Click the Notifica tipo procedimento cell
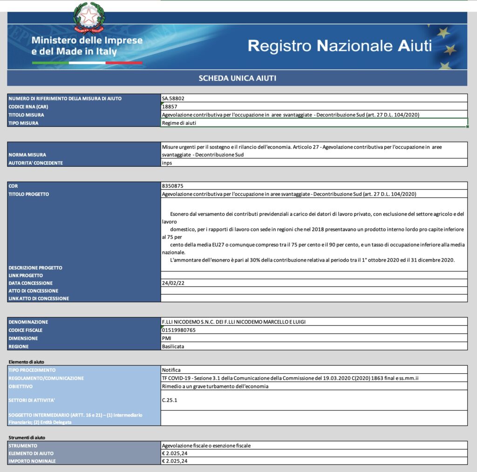The image size is (477, 472). click(314, 370)
